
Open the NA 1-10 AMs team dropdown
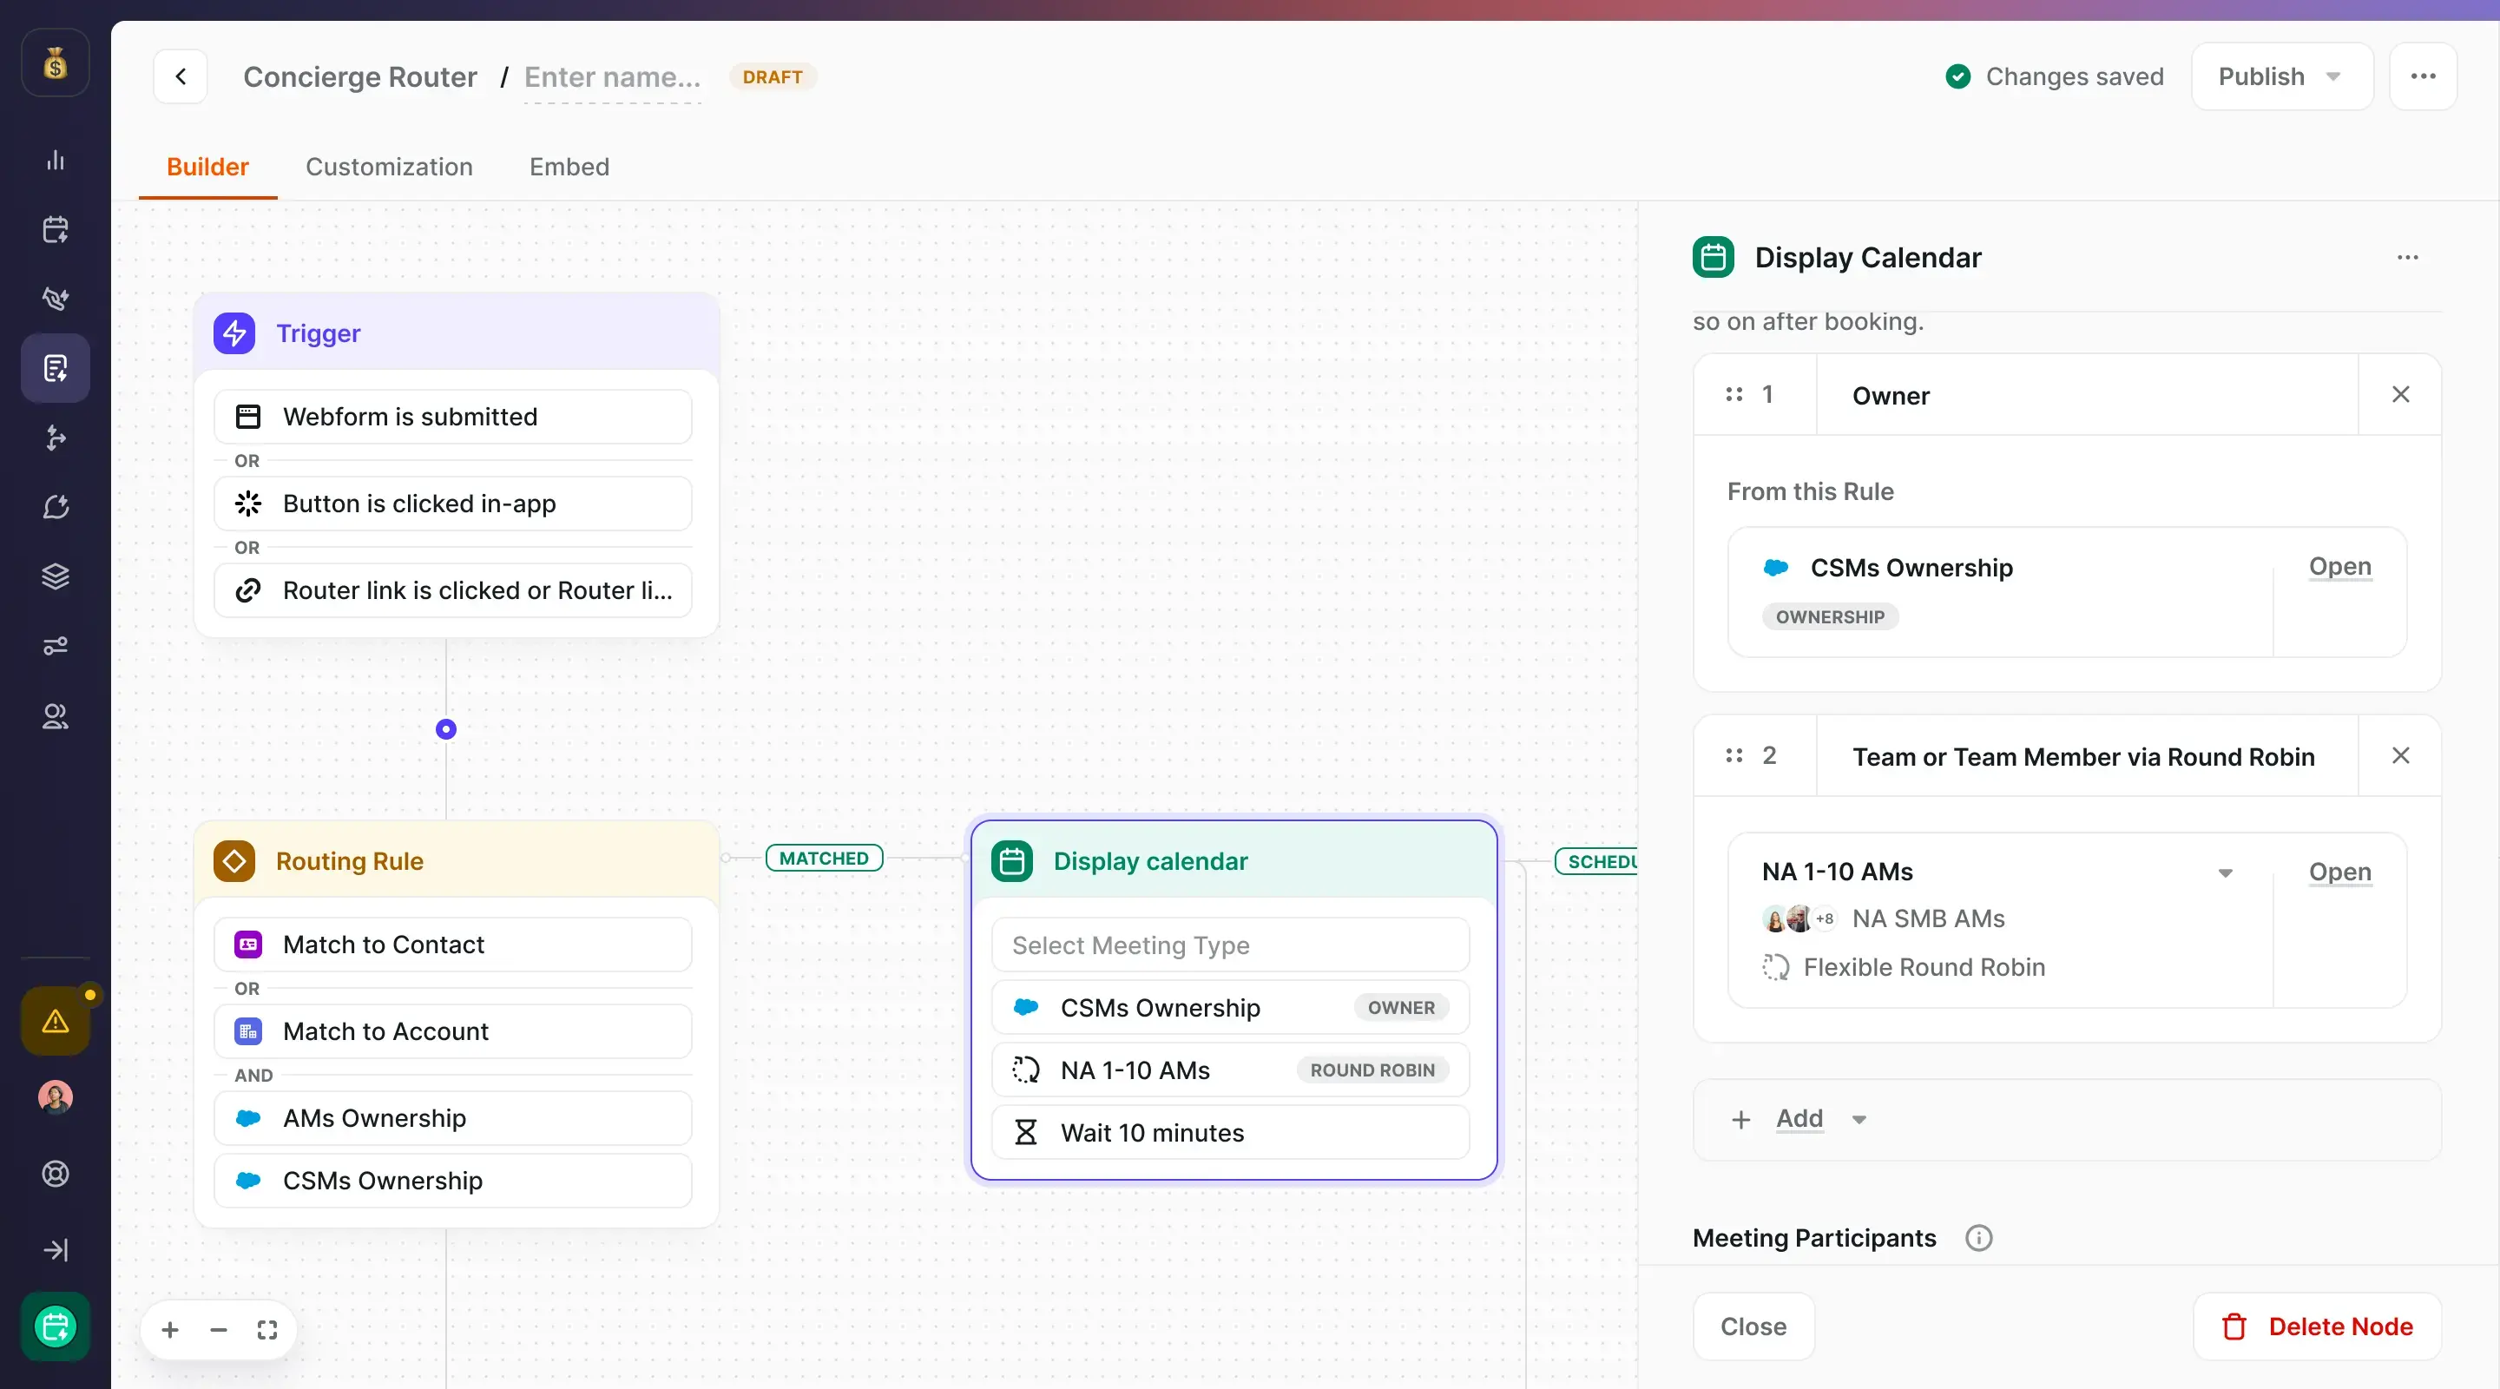point(2224,872)
